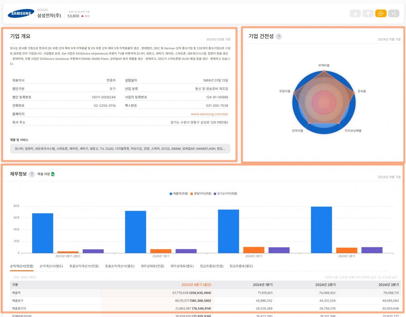Click the orange operating profit bar for 2024년 1분기

tap(161, 251)
